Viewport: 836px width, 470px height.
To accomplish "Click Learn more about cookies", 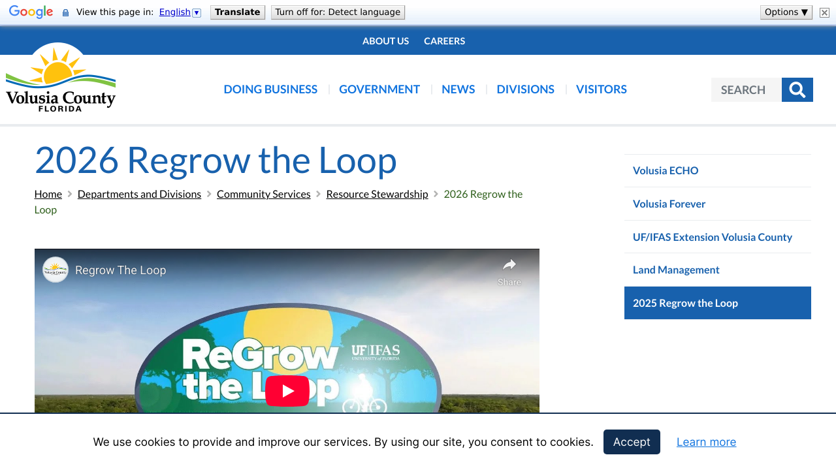I will point(706,442).
